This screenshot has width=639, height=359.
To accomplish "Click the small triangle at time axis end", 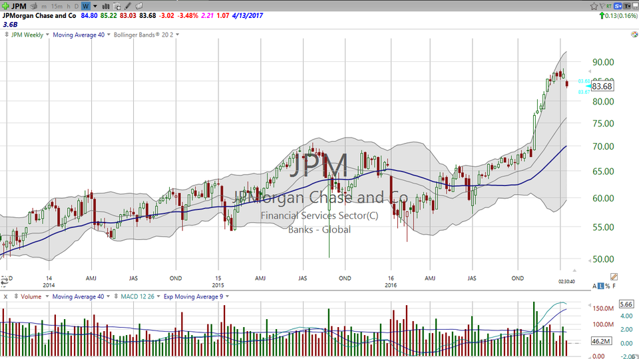I will click(574, 271).
